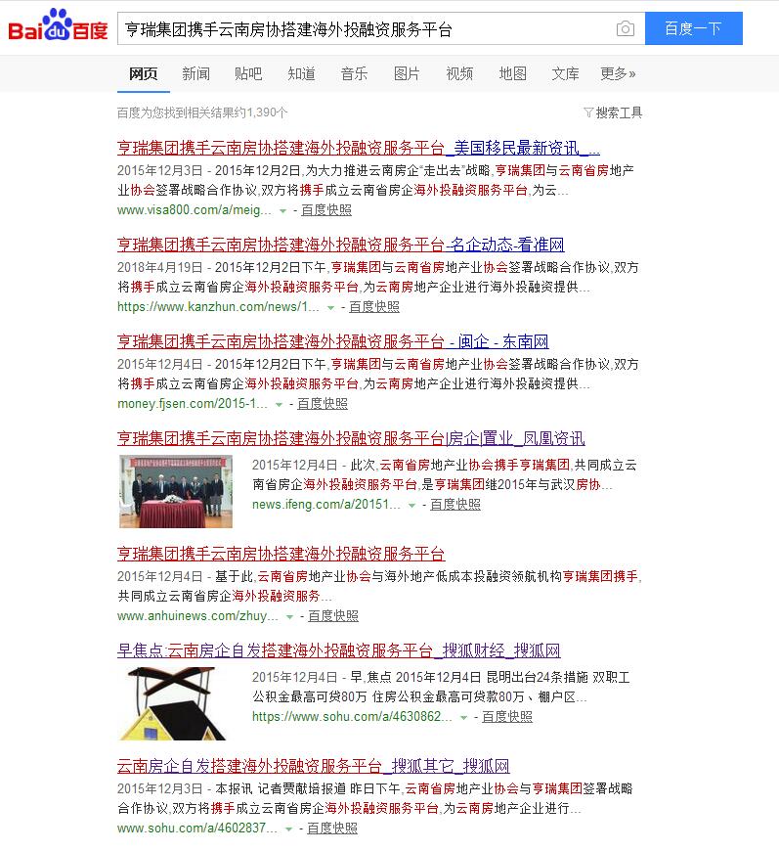Click the www.visa800.com URL text

point(195,210)
